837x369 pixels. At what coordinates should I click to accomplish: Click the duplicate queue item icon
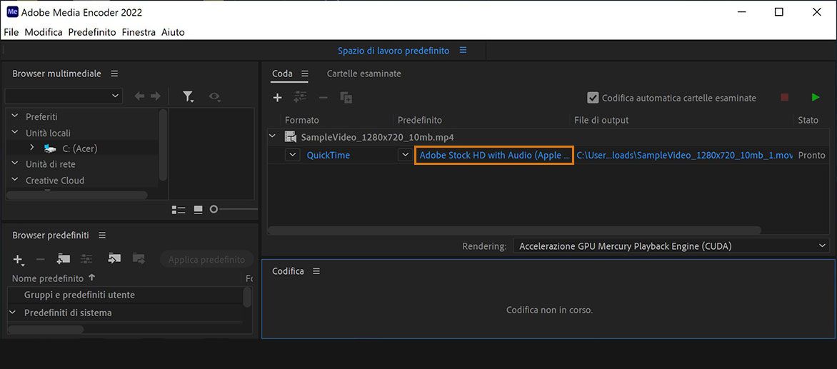[x=346, y=98]
